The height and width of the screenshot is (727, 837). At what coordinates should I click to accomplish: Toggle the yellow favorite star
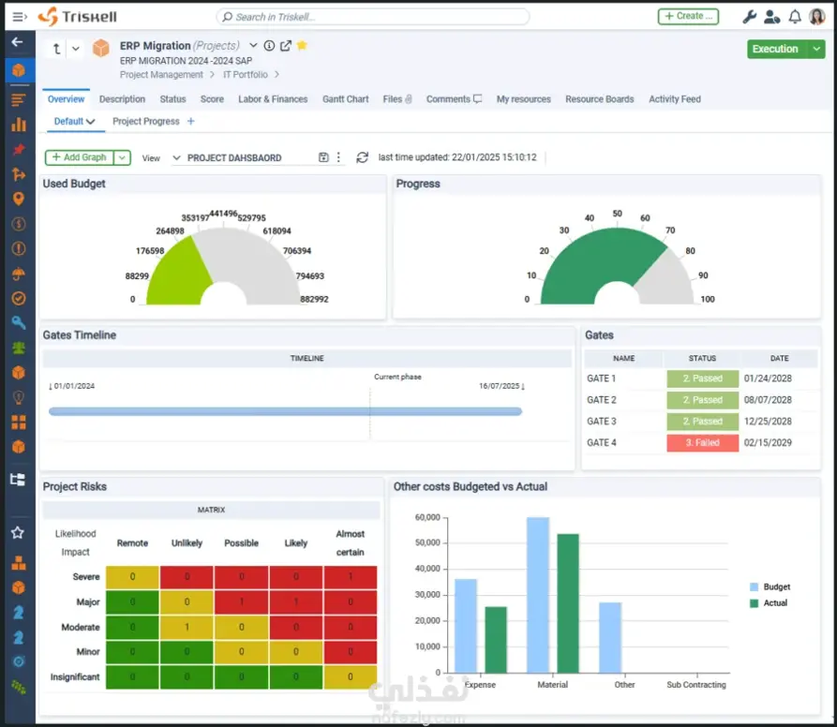click(x=302, y=45)
